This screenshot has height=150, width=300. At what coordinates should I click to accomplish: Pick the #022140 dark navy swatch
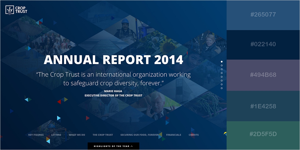(263, 44)
